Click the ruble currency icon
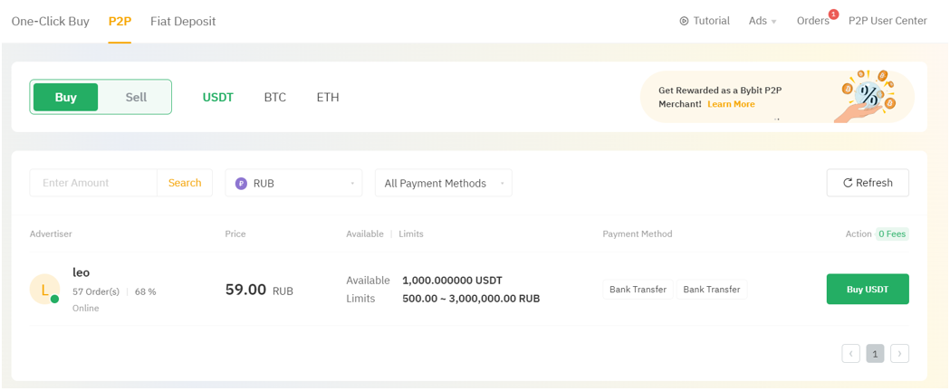This screenshot has height=391, width=950. 241,183
